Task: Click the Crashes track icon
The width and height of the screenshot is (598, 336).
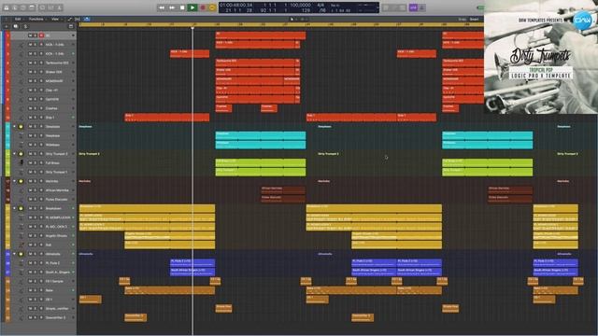Action: click(21, 108)
